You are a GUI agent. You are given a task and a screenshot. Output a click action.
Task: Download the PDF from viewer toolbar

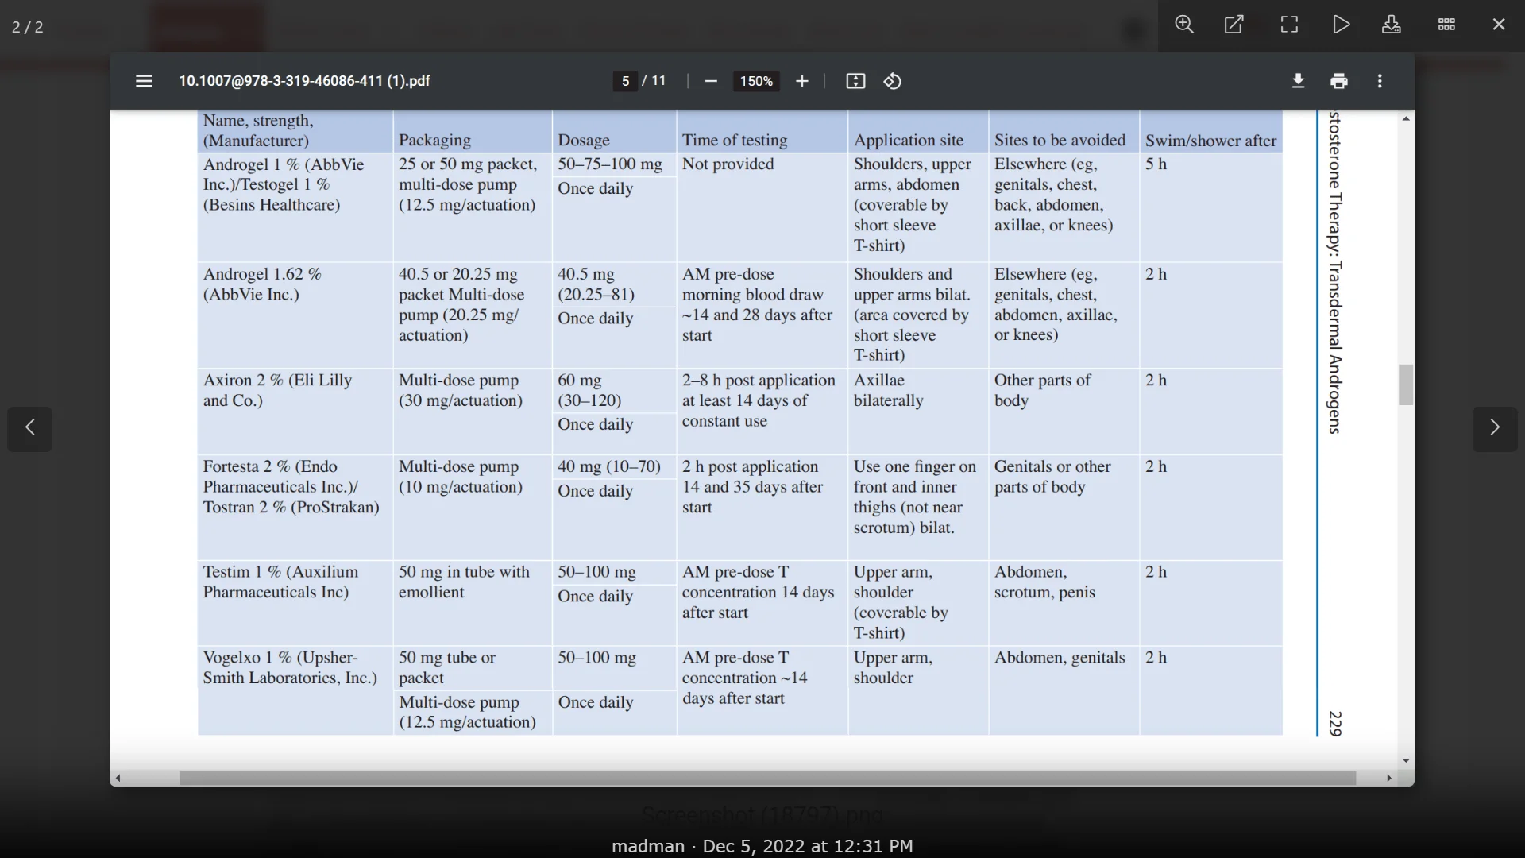point(1298,81)
